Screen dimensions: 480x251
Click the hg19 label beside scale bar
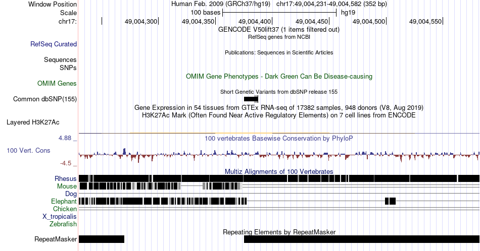point(348,13)
